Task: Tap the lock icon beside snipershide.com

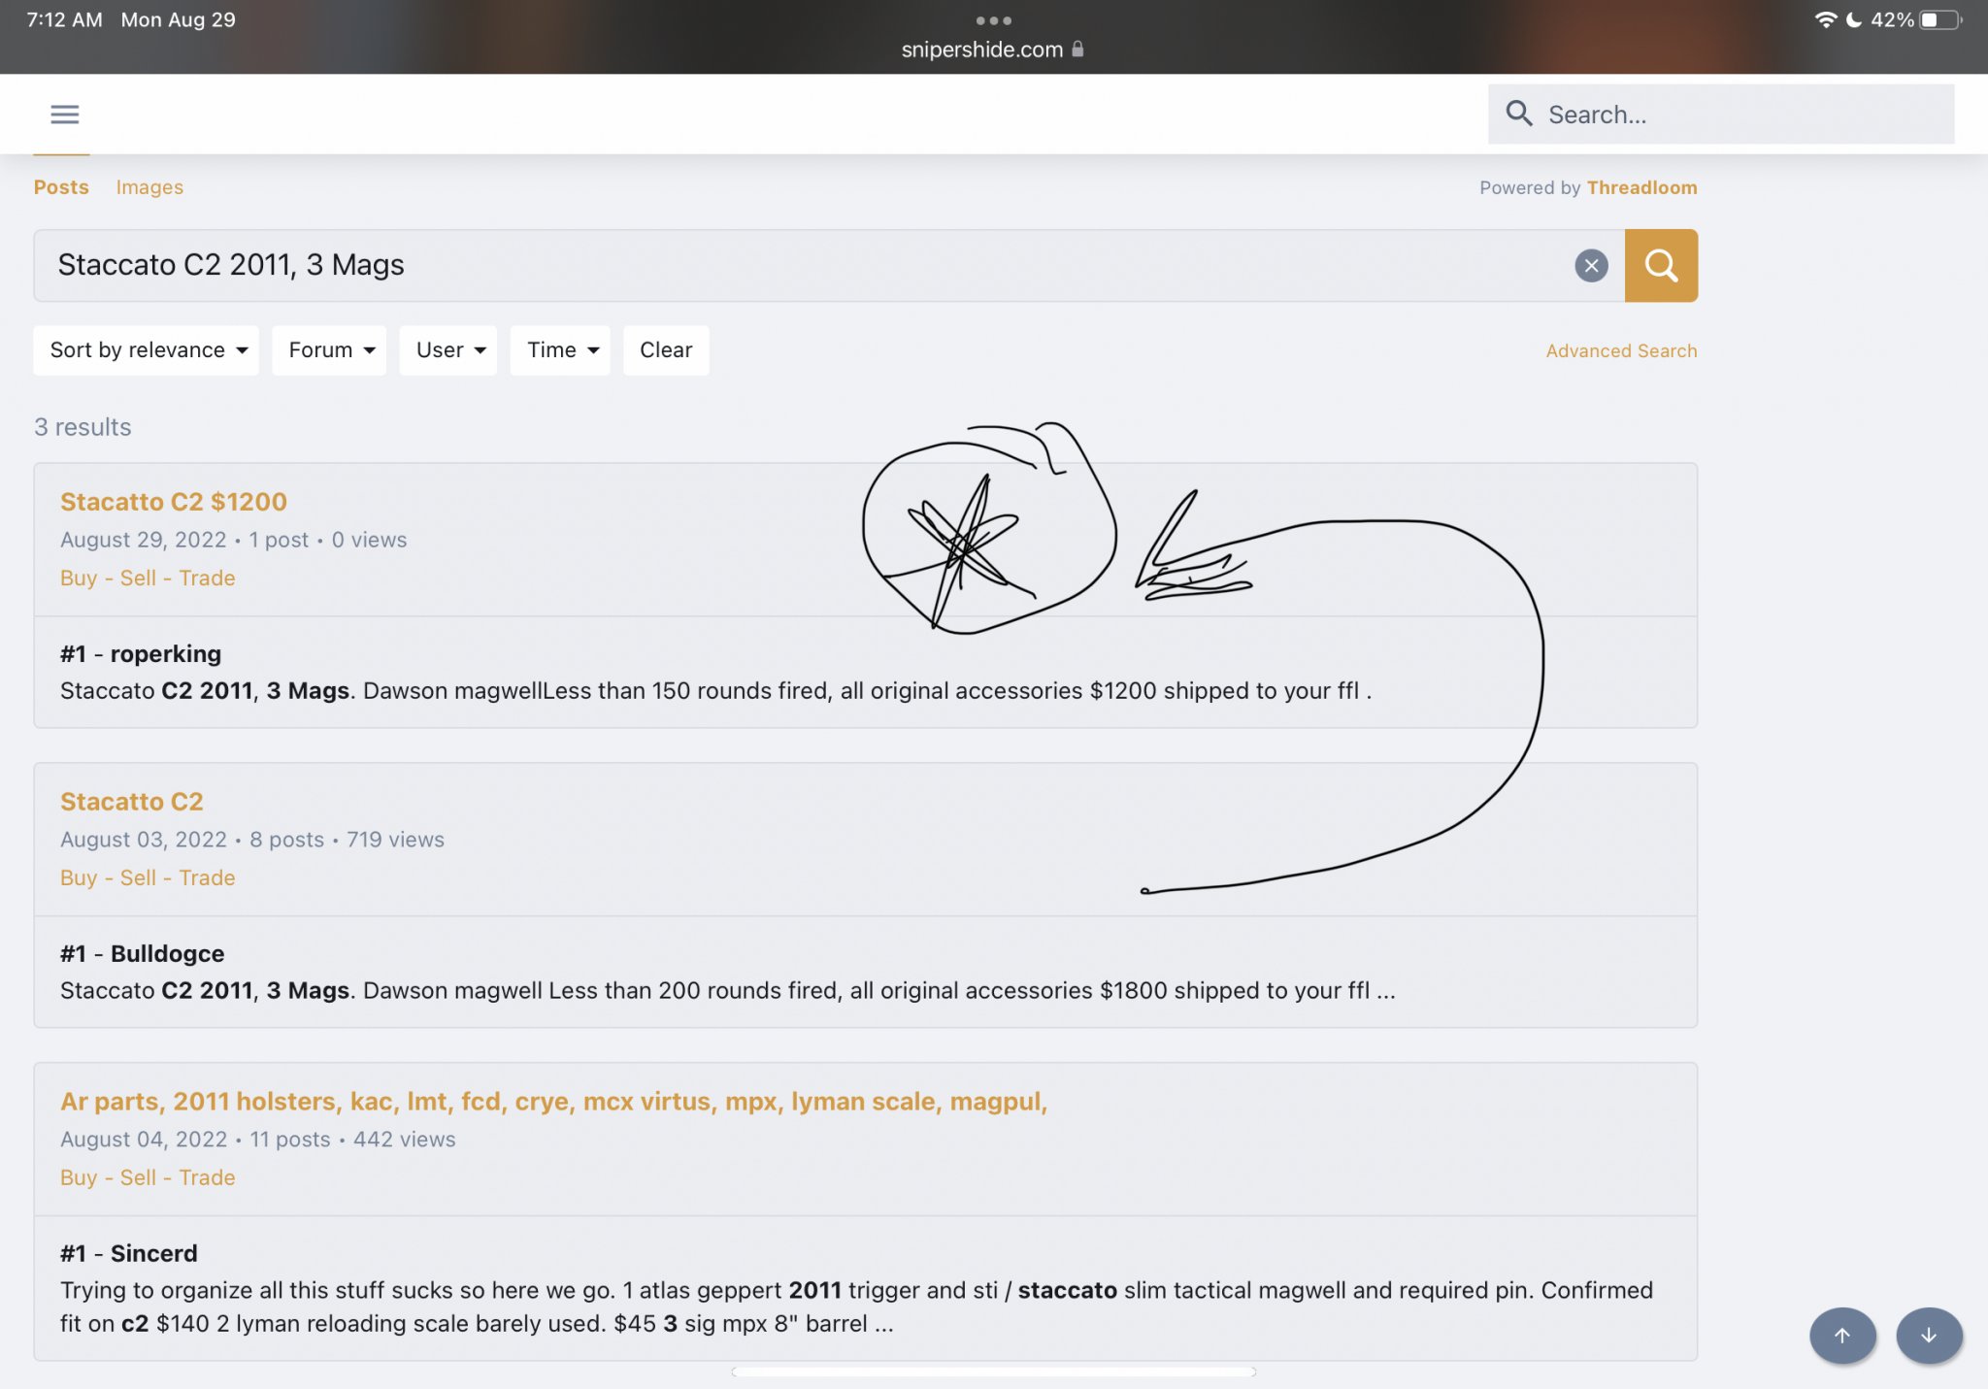Action: [1077, 50]
